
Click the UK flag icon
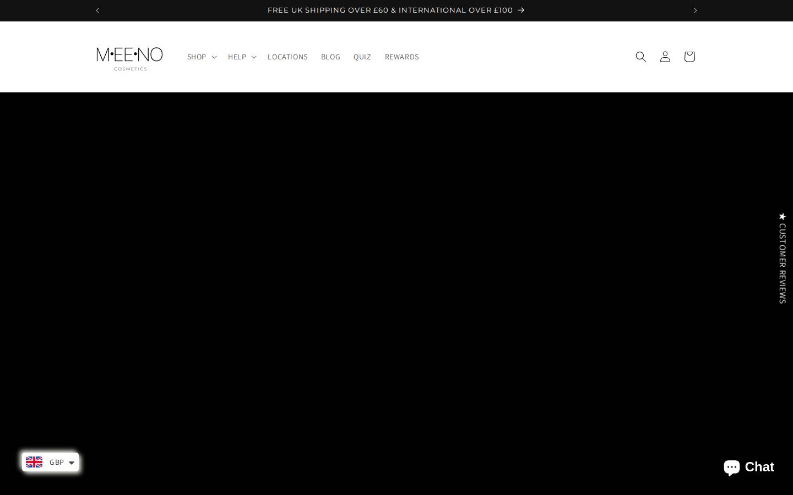click(x=34, y=462)
